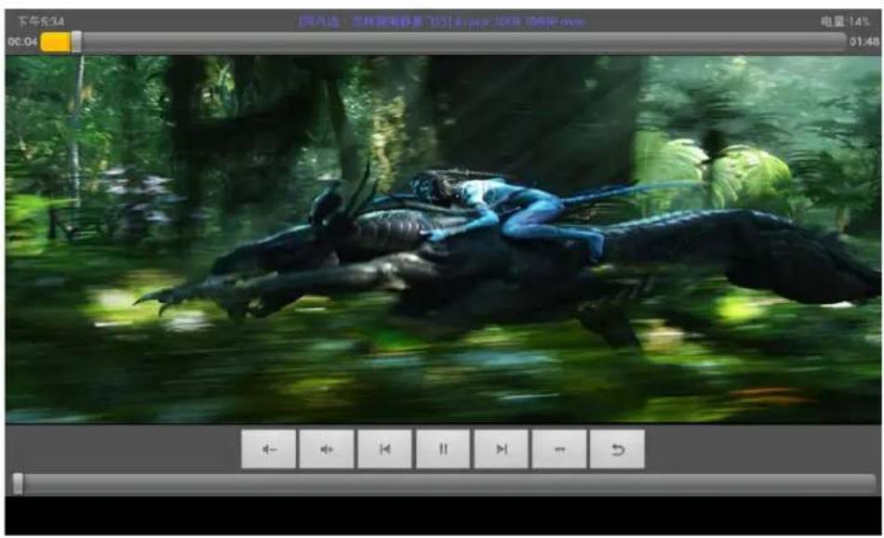The image size is (884, 538).
Task: Skip to previous video track
Action: (384, 449)
